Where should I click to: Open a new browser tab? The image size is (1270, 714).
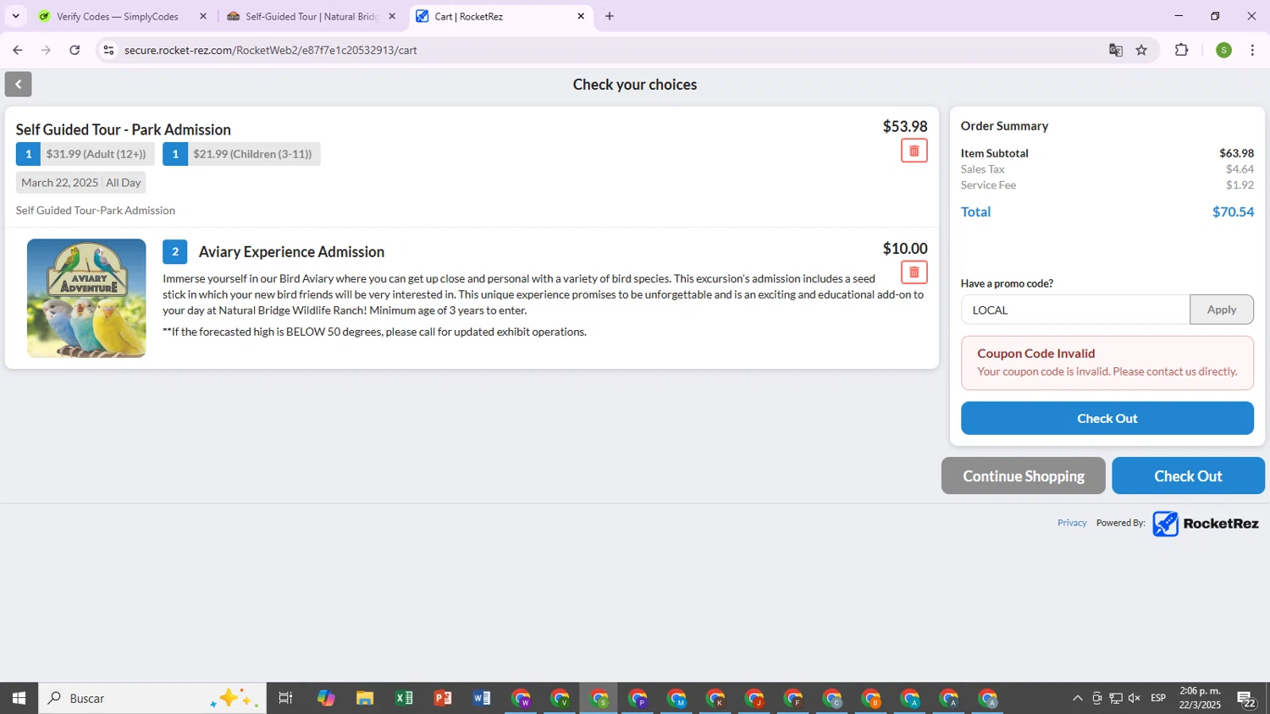610,16
